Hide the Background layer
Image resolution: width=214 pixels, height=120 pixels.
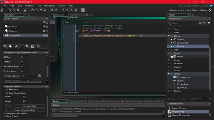pyautogui.click(x=44, y=36)
